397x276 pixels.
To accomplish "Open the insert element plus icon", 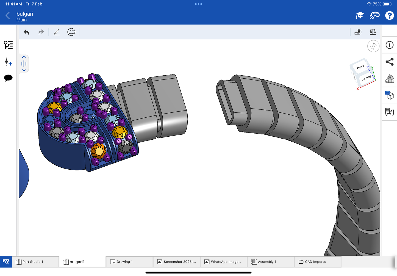I will click(8, 62).
